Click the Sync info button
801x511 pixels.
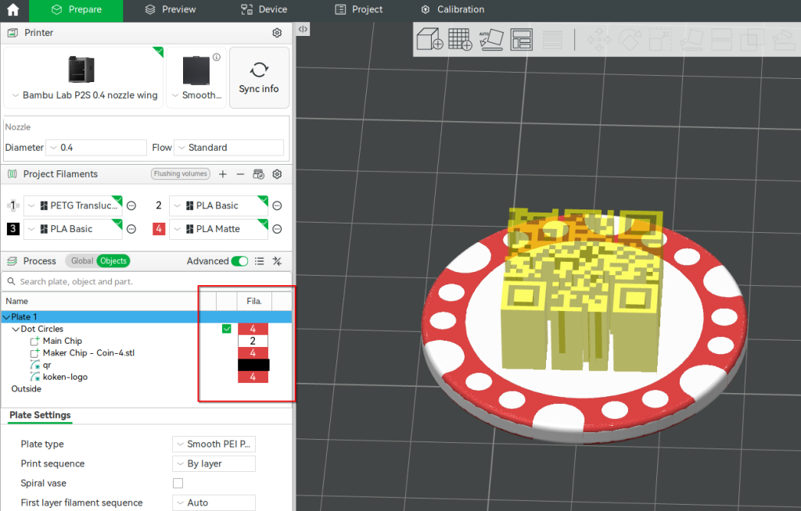(x=259, y=77)
